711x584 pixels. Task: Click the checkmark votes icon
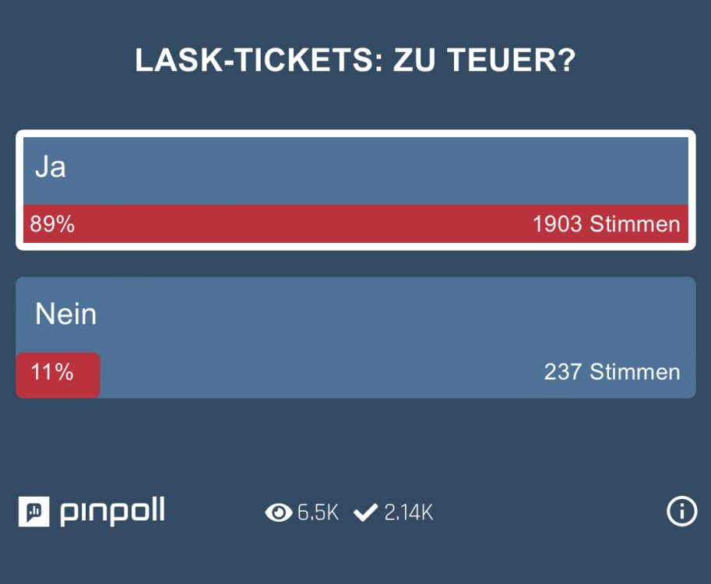coord(365,512)
